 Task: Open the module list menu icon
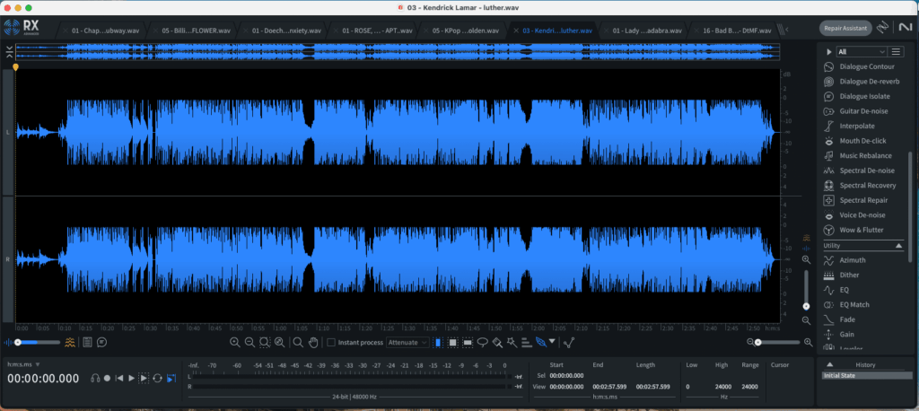(897, 51)
